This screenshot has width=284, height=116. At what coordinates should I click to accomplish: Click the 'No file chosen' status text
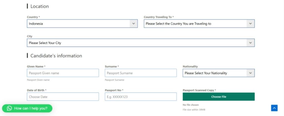[191, 105]
